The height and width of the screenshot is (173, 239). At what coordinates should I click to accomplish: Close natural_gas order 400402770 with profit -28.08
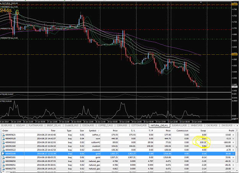(x=233, y=169)
